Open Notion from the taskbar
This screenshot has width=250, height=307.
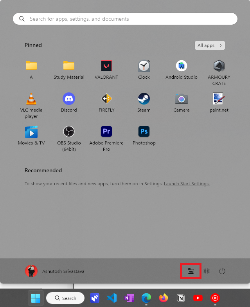pos(181,298)
